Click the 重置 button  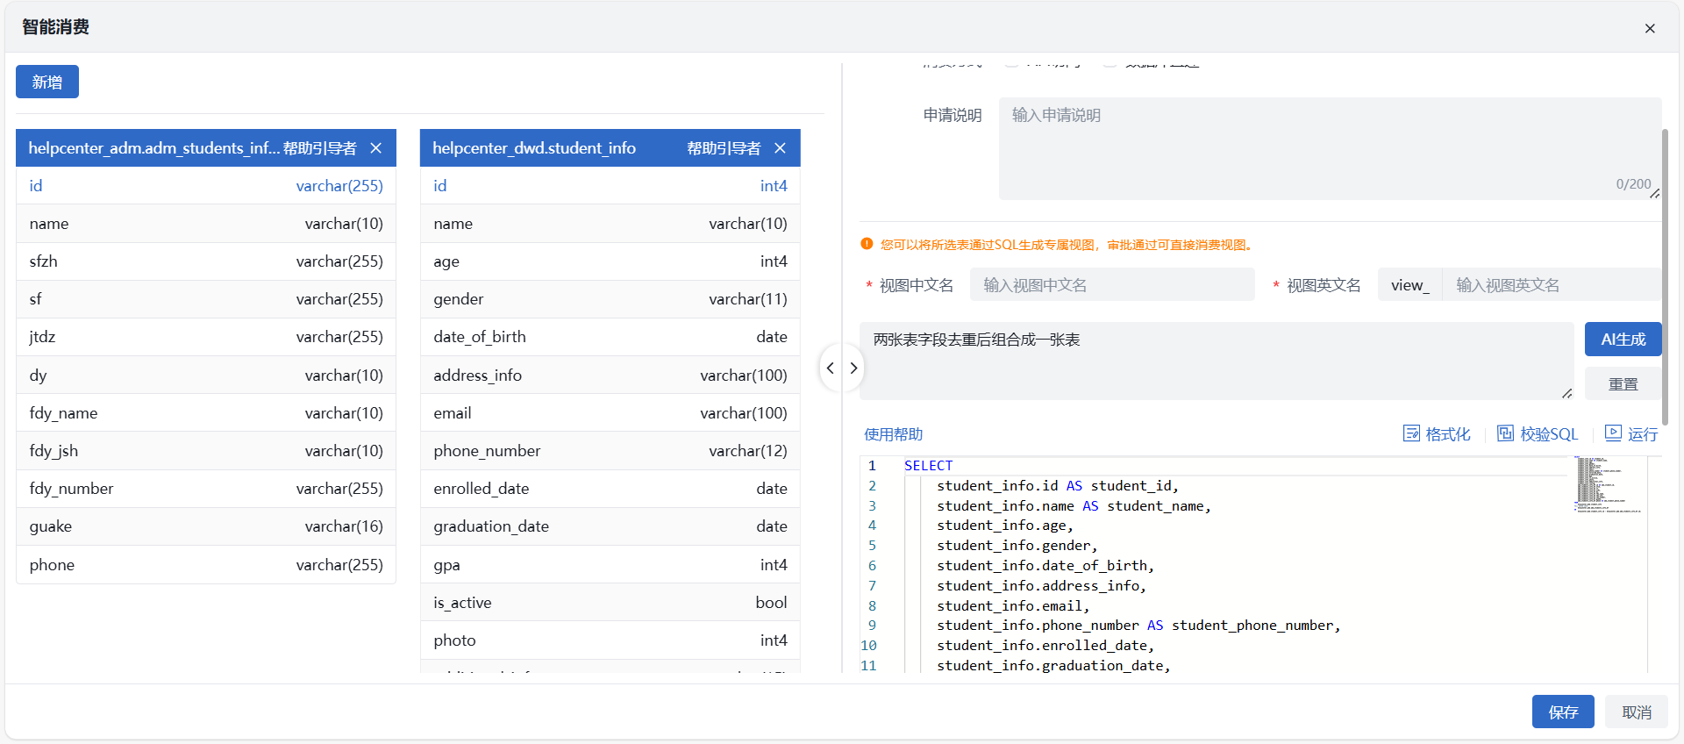1623,384
